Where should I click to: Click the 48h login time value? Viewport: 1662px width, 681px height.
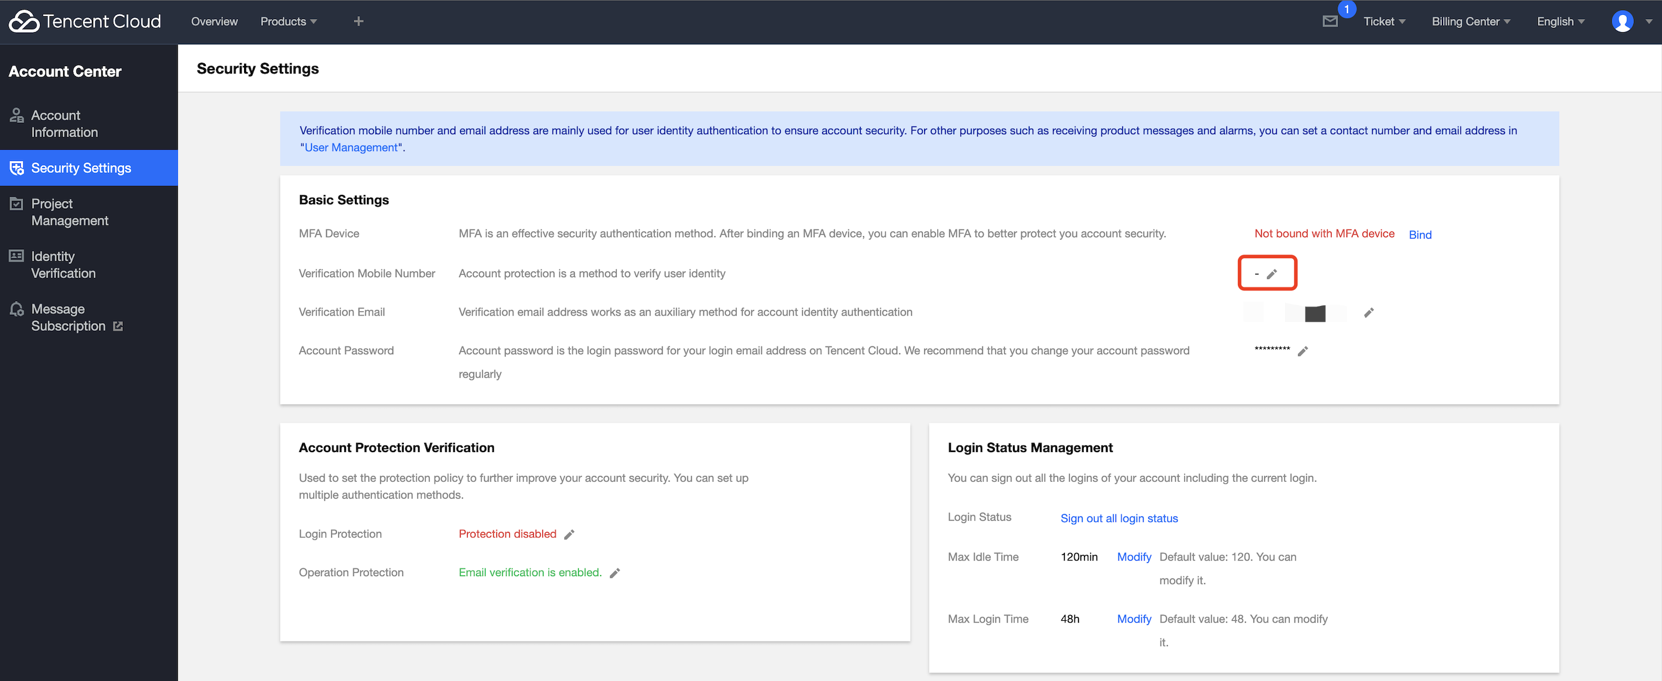[x=1070, y=619]
